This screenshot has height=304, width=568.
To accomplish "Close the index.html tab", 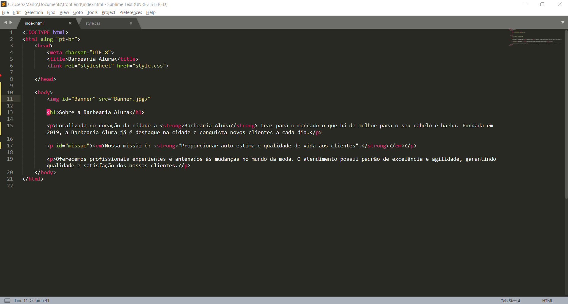I will pyautogui.click(x=70, y=23).
